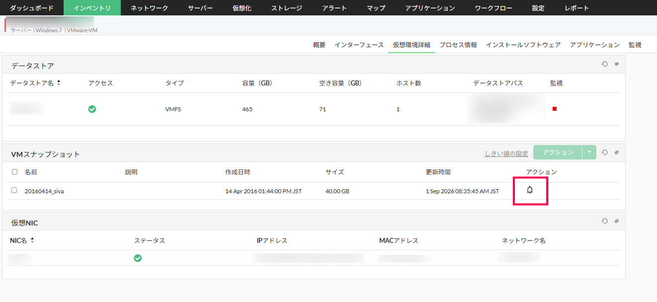The image size is (657, 302).
Task: Open the サーバー menu
Action: pos(200,8)
